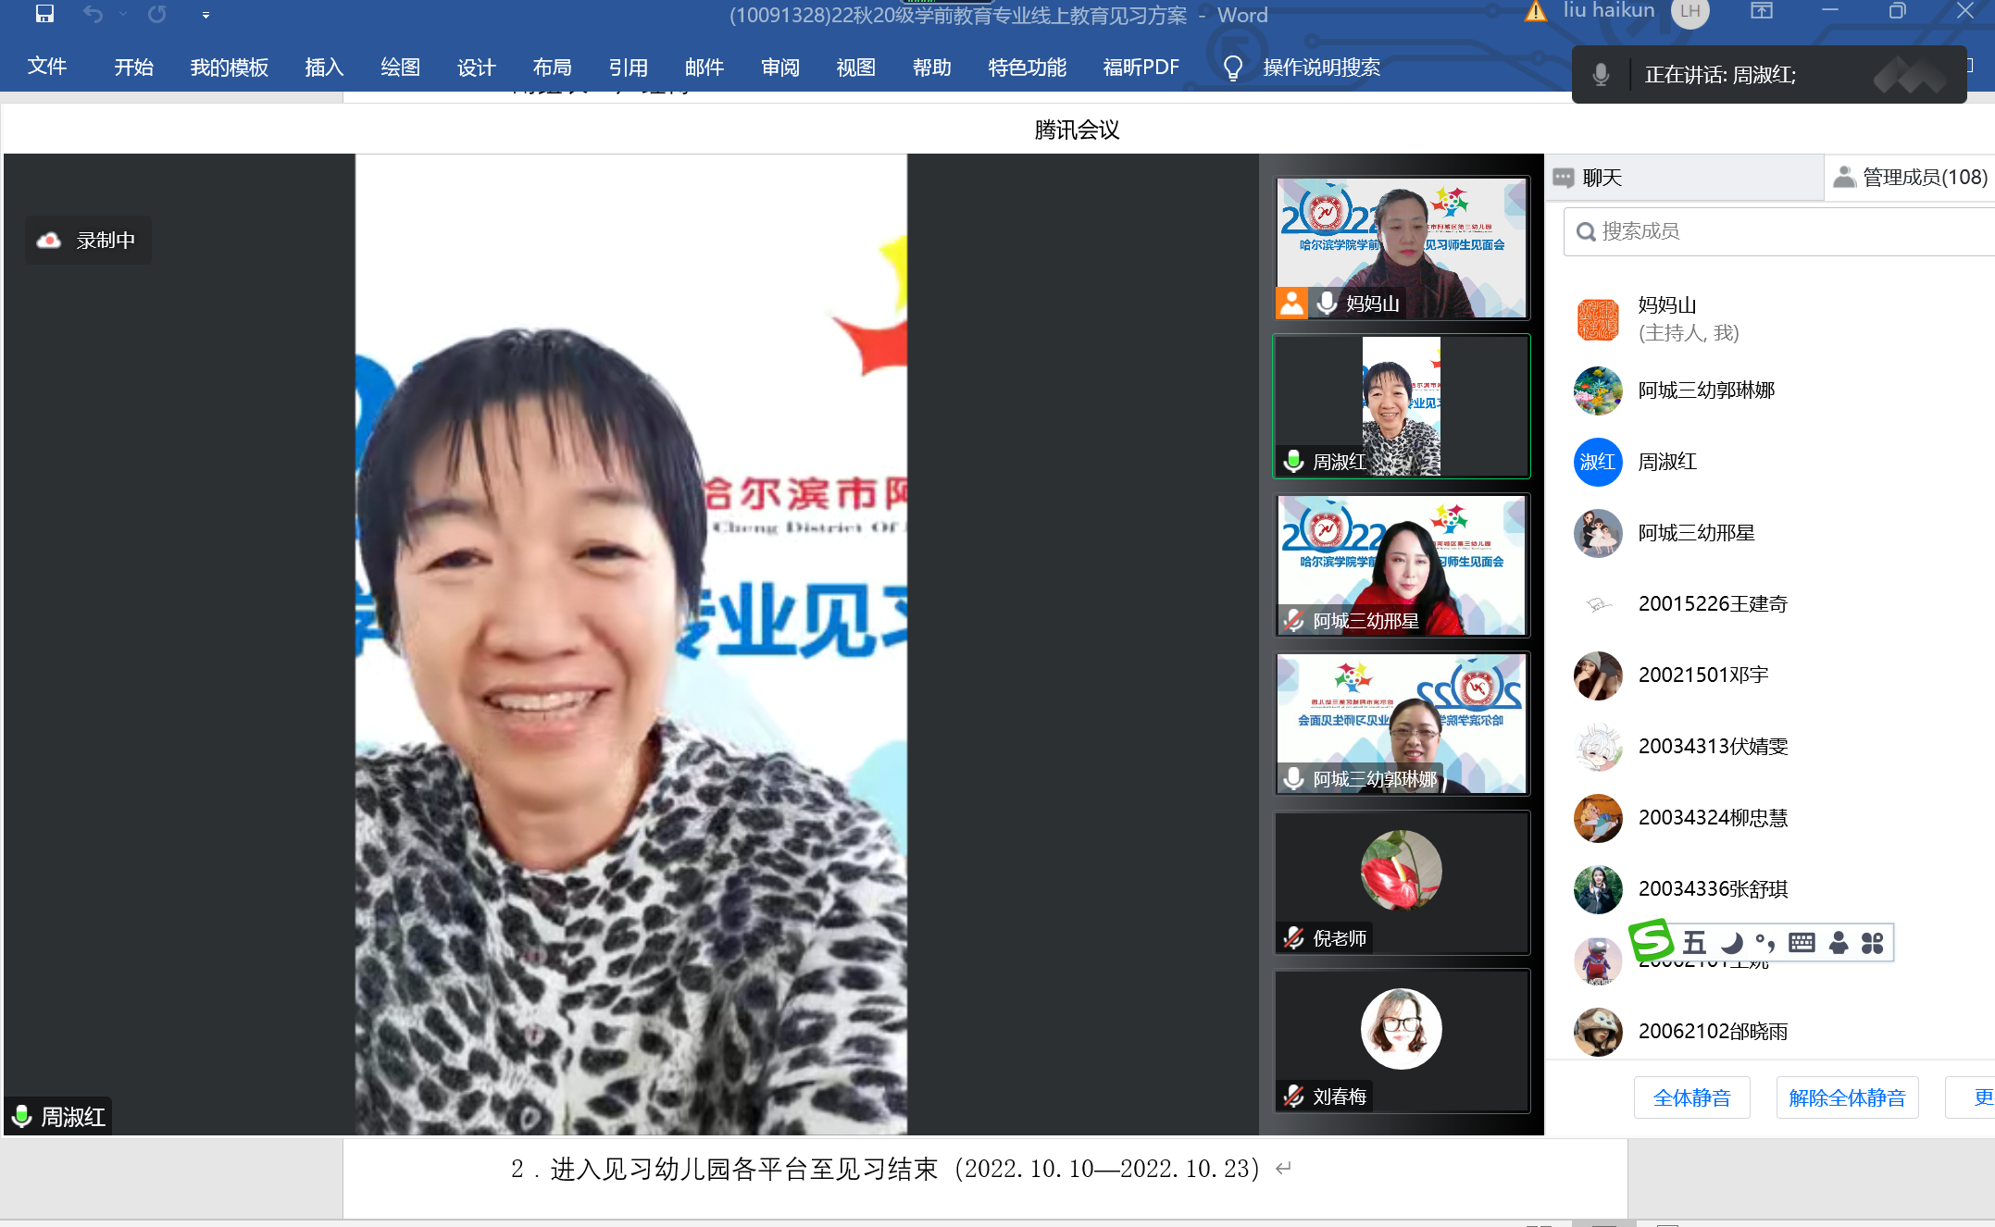Open the Customize Quick Access Toolbar dropdown
Image resolution: width=1995 pixels, height=1227 pixels.
pyautogui.click(x=206, y=15)
